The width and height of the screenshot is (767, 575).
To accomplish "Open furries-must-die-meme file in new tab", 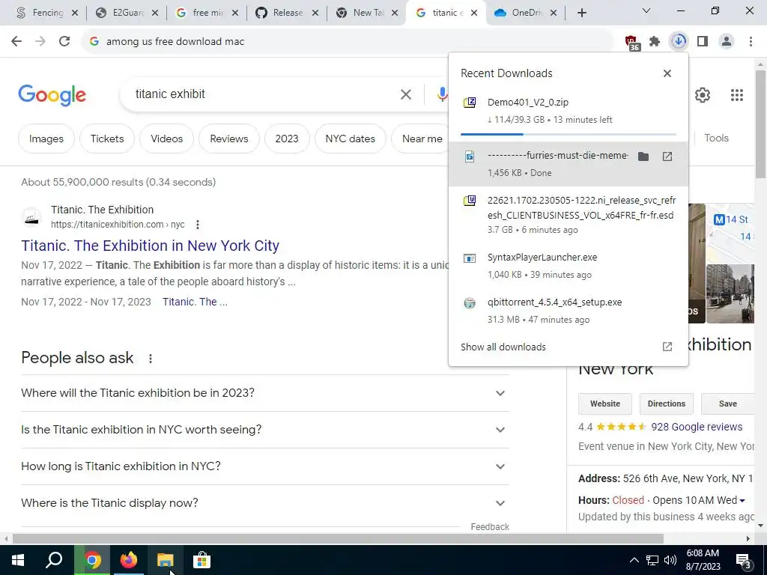I will coord(667,156).
